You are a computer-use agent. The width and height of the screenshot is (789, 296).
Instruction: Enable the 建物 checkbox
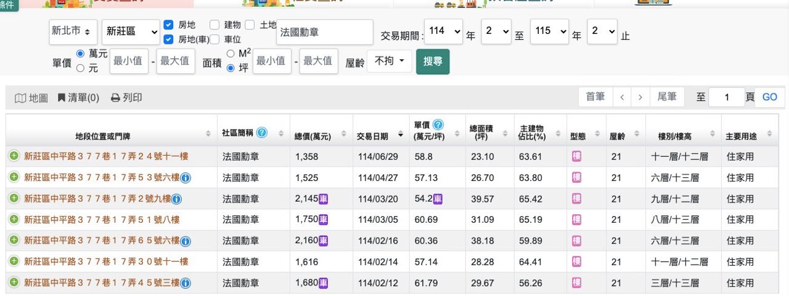pyautogui.click(x=215, y=25)
